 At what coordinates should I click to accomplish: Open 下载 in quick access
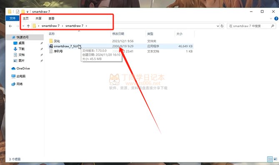tap(21, 49)
